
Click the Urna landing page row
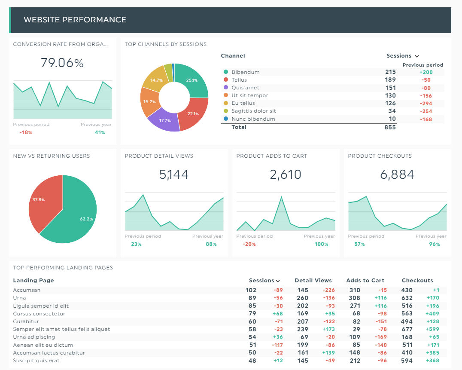pos(230,298)
